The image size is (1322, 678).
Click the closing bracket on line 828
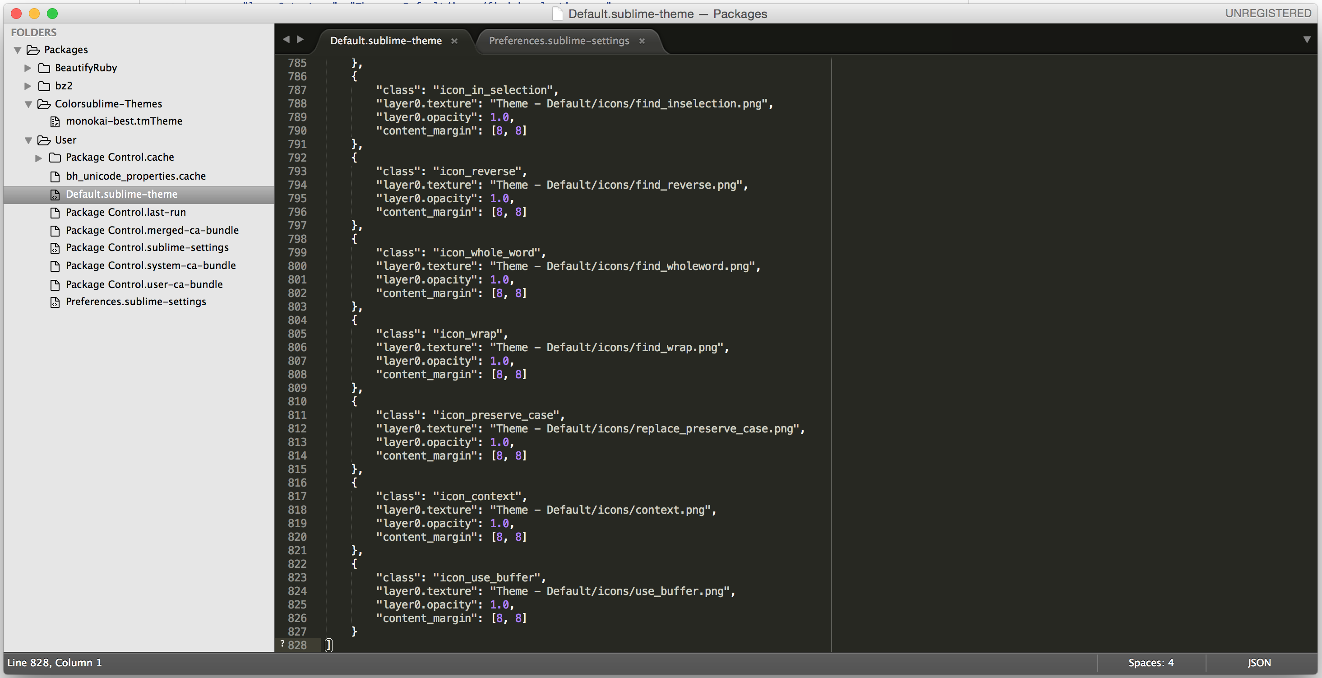click(329, 645)
